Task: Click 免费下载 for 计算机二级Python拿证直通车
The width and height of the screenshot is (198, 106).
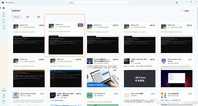Action: 78,94
